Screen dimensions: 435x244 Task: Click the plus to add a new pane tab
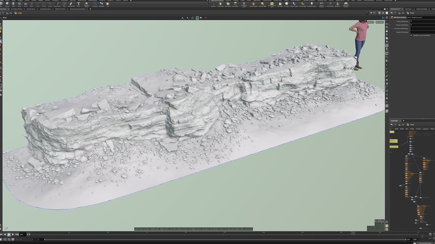click(90, 9)
